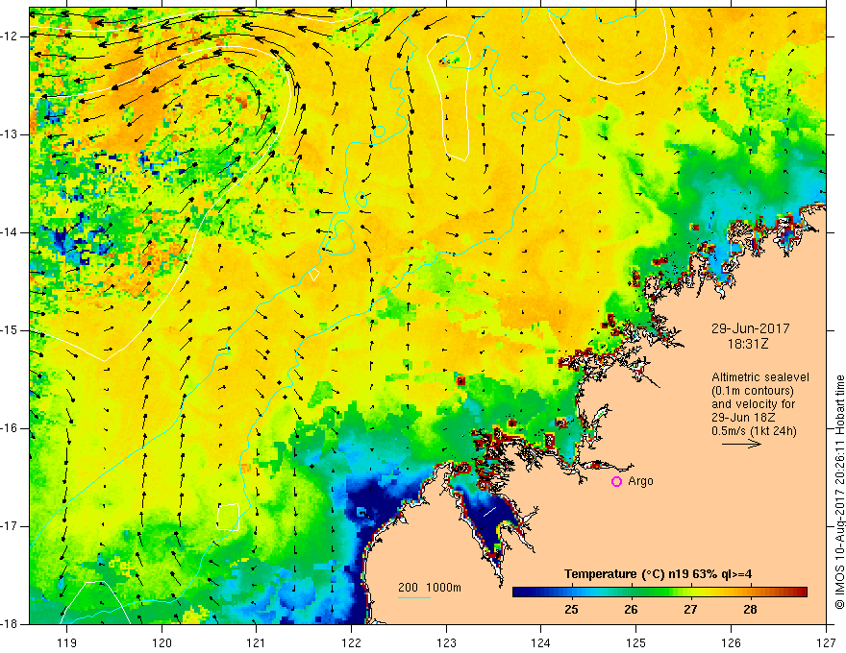Screen dimensions: 846x653
Task: Click the dark red end of temperature colorbar
Action: click(x=801, y=593)
